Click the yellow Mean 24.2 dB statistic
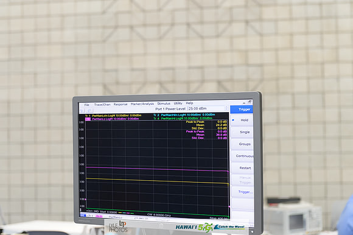 tap(211, 125)
